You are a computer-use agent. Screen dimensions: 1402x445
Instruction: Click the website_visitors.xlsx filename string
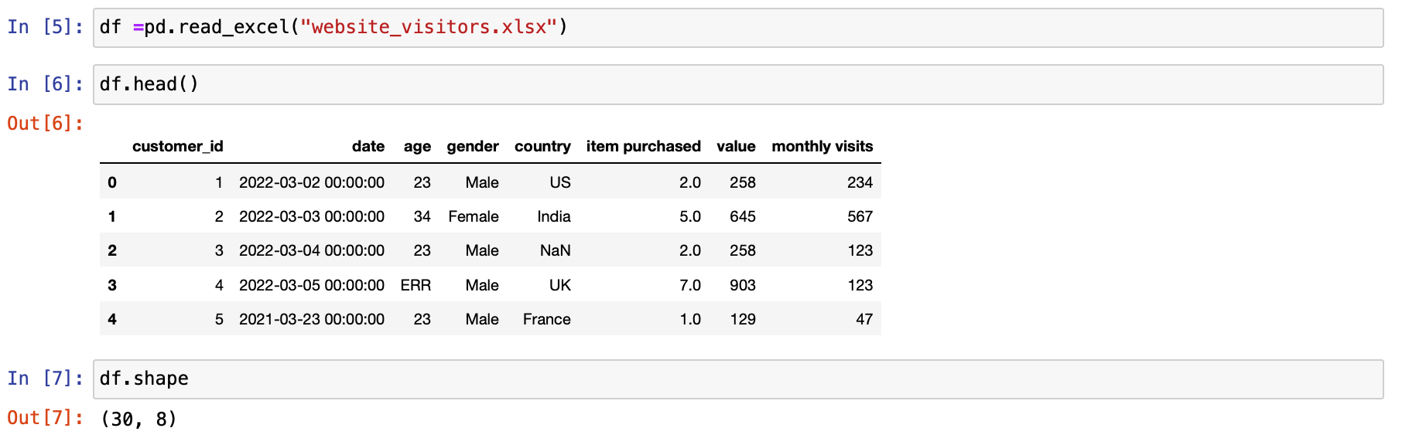point(429,27)
